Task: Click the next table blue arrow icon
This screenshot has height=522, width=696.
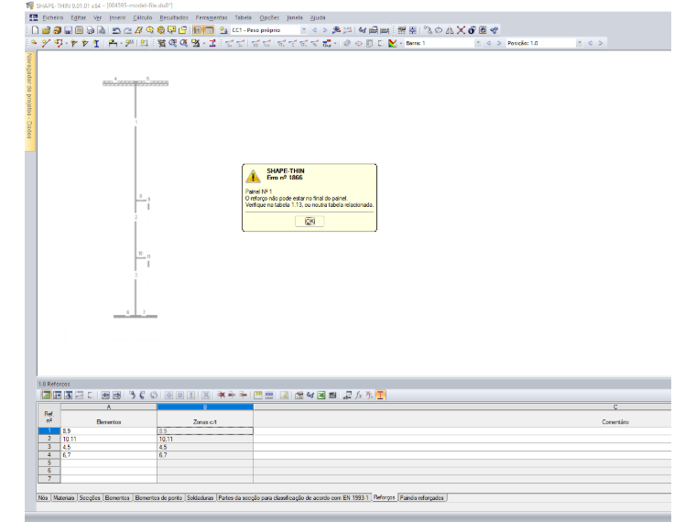Action: tap(116, 395)
